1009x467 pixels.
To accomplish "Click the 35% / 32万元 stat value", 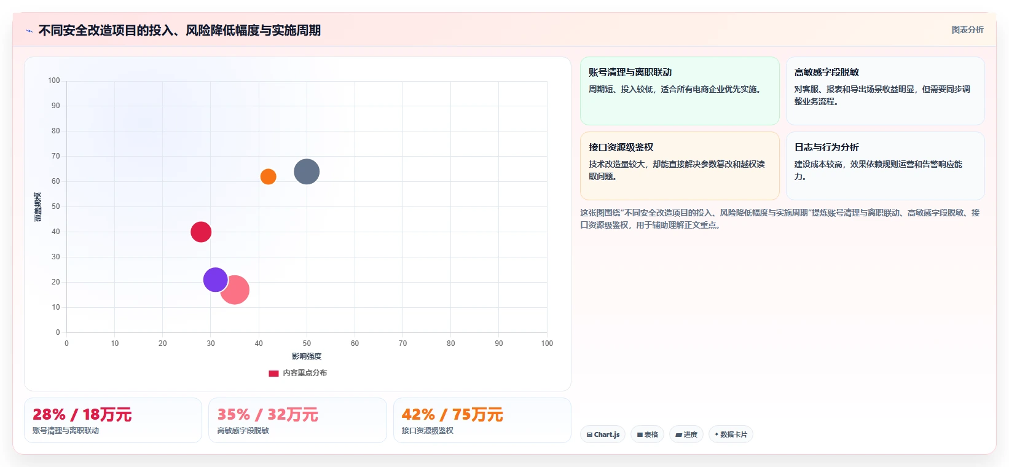I will point(267,415).
